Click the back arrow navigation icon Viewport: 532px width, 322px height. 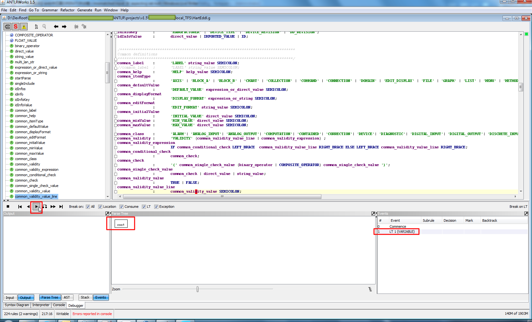[x=56, y=27]
